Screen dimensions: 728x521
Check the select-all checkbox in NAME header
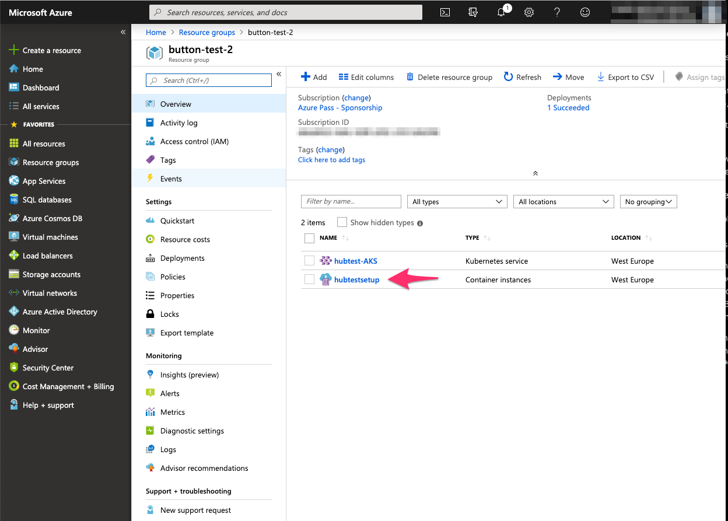309,238
